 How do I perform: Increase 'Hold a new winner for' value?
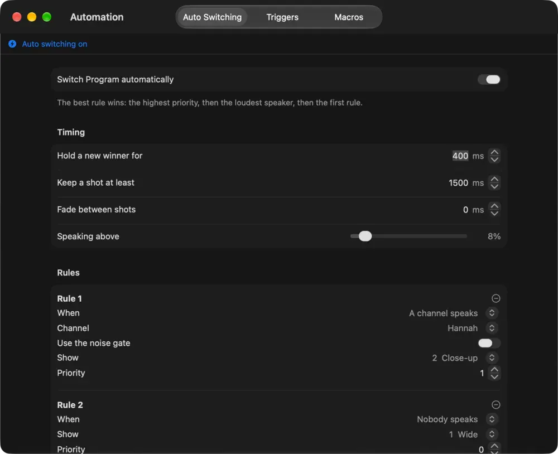494,152
